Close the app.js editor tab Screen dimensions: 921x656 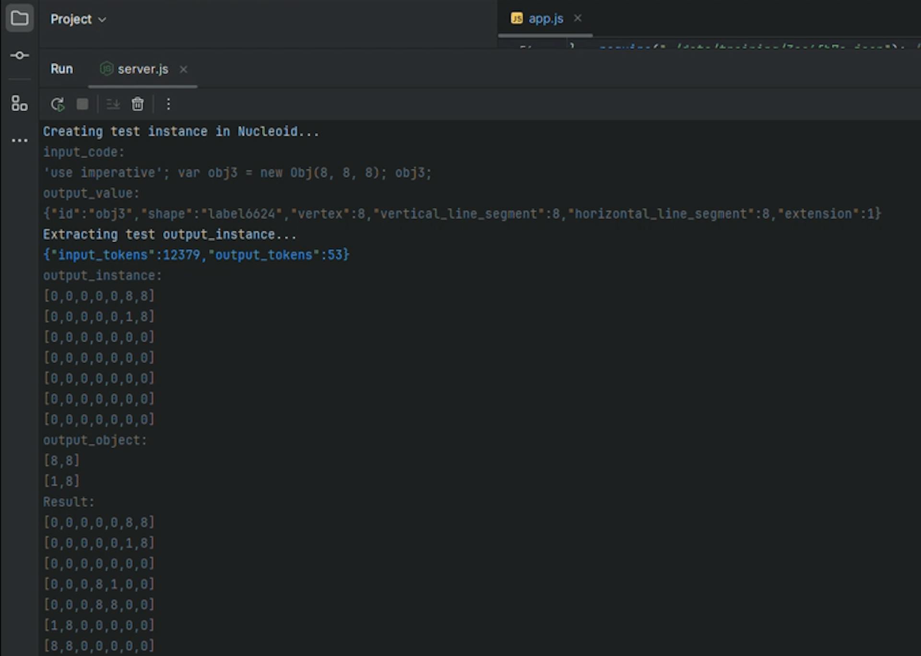(578, 18)
